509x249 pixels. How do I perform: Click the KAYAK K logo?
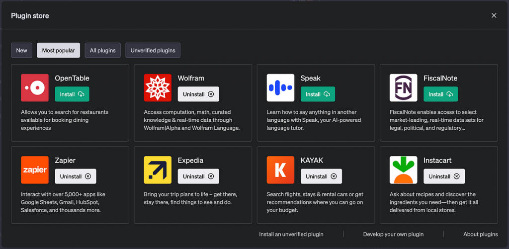pyautogui.click(x=280, y=170)
